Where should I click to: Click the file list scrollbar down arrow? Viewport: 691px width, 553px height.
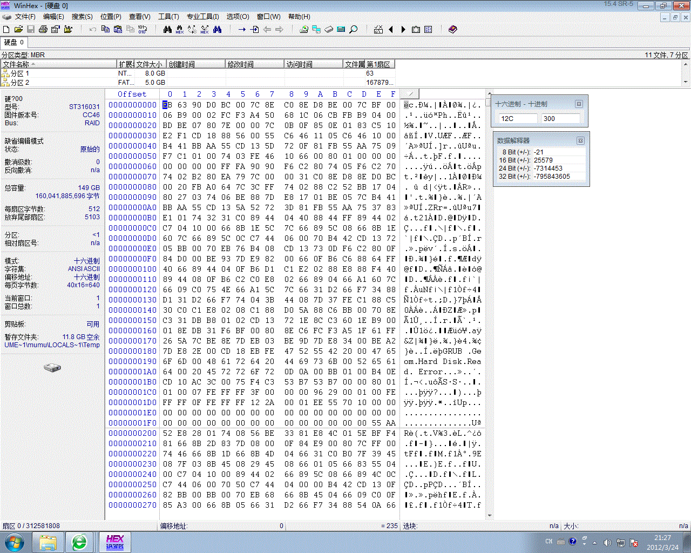point(686,82)
